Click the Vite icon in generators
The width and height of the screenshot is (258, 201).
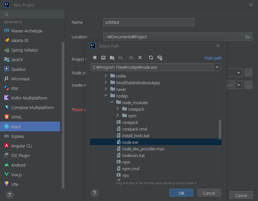coord(6,184)
